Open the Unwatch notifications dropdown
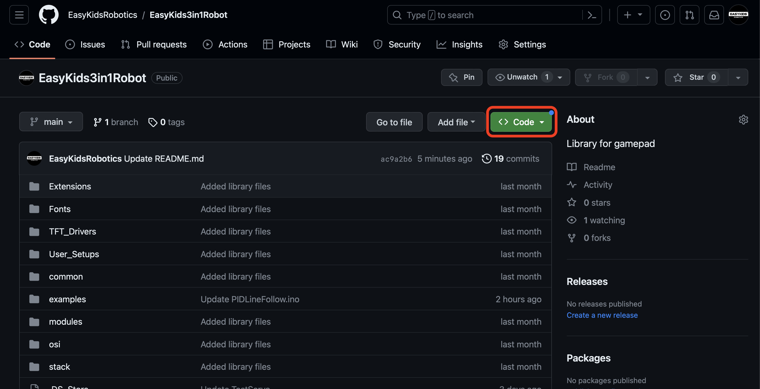Screen dimensions: 760x389 [528, 77]
